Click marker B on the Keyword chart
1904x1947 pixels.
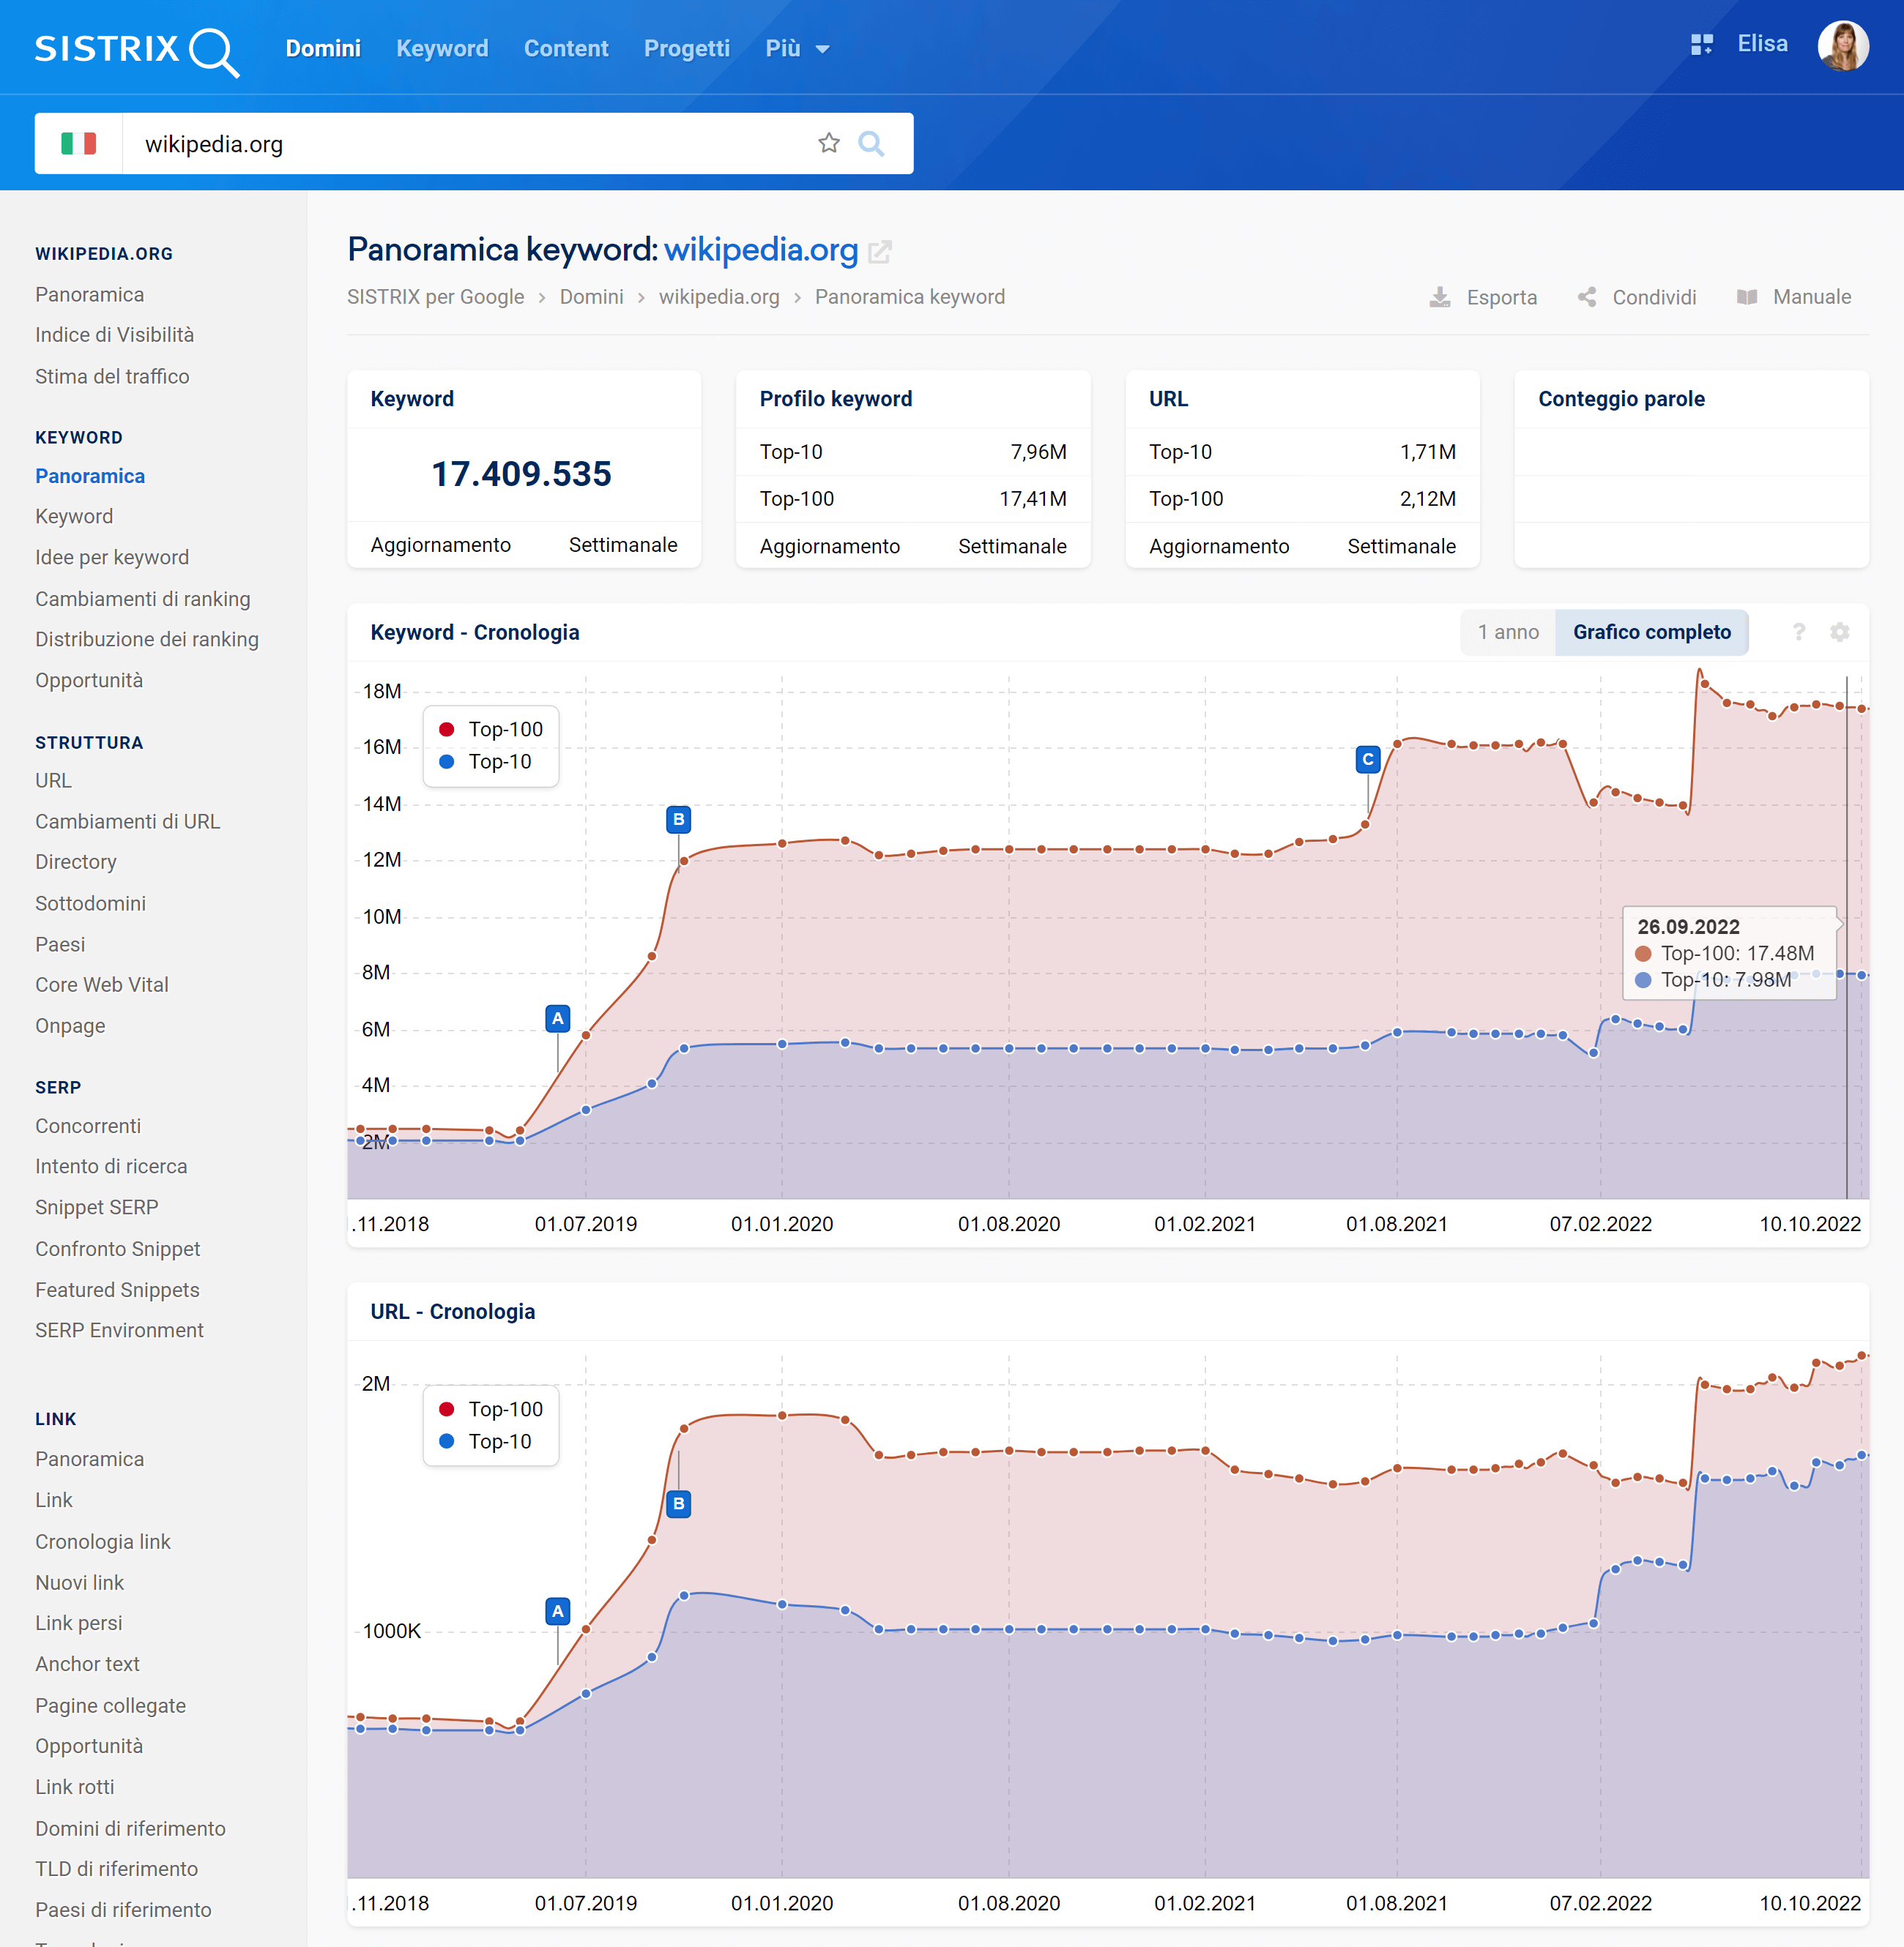click(679, 820)
